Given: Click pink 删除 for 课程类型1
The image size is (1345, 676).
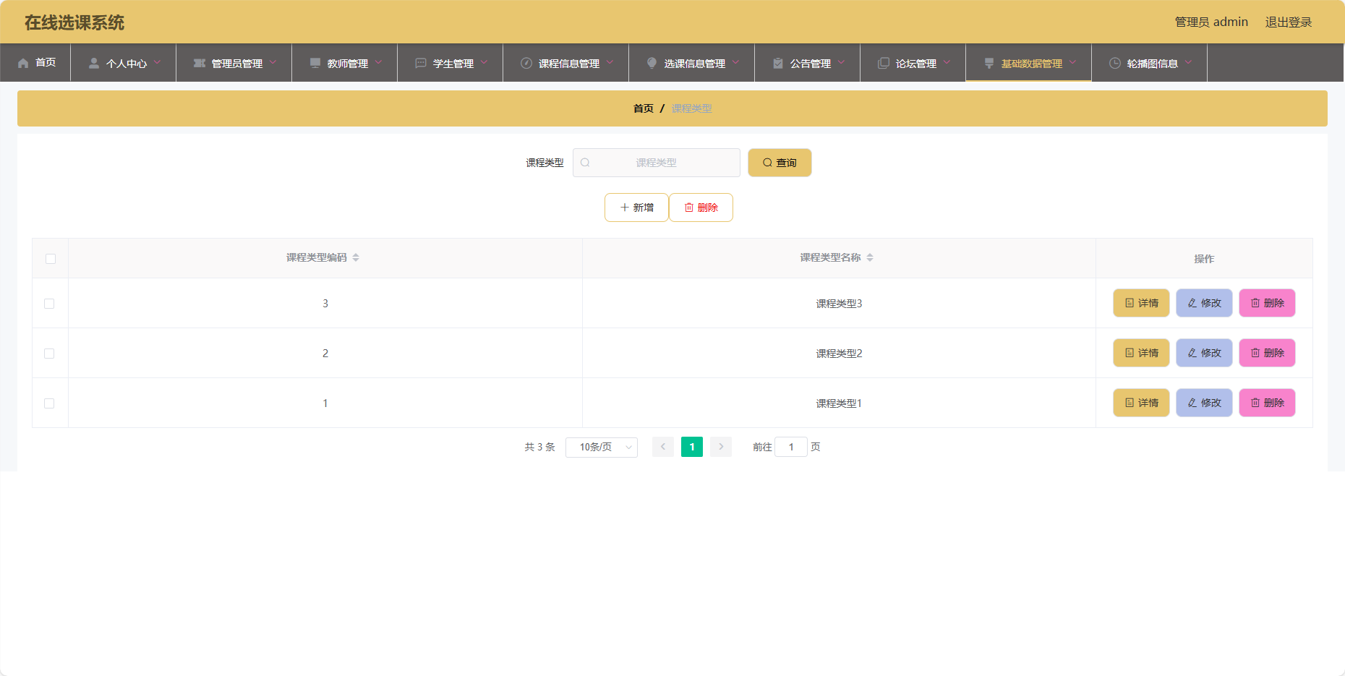Looking at the screenshot, I should pos(1267,403).
